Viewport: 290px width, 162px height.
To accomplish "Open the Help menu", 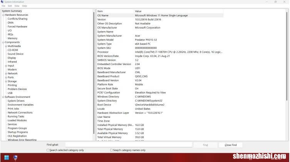I will (x=24, y=6).
